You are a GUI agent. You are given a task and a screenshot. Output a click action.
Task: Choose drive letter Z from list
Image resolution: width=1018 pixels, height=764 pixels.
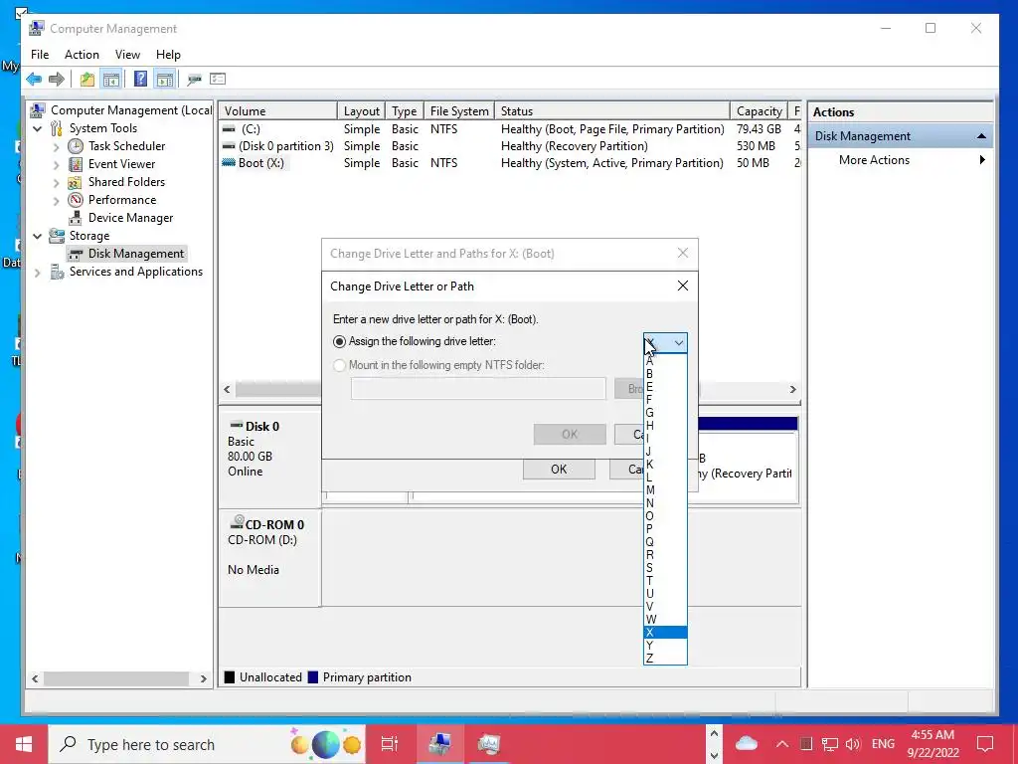(x=665, y=659)
